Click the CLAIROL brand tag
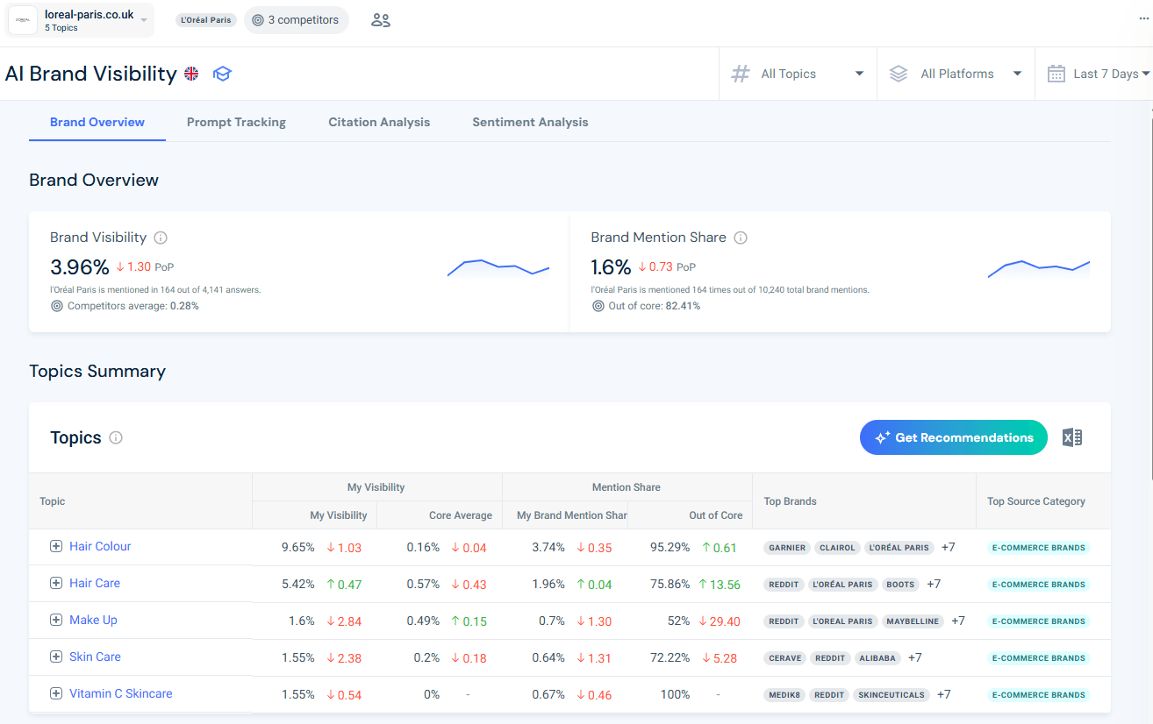 [837, 548]
